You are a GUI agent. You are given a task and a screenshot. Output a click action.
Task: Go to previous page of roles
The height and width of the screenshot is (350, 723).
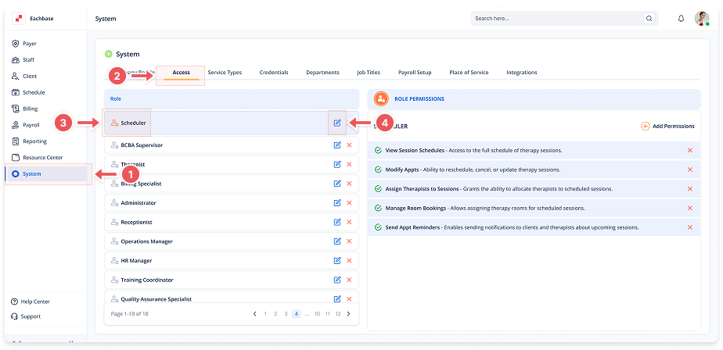255,314
